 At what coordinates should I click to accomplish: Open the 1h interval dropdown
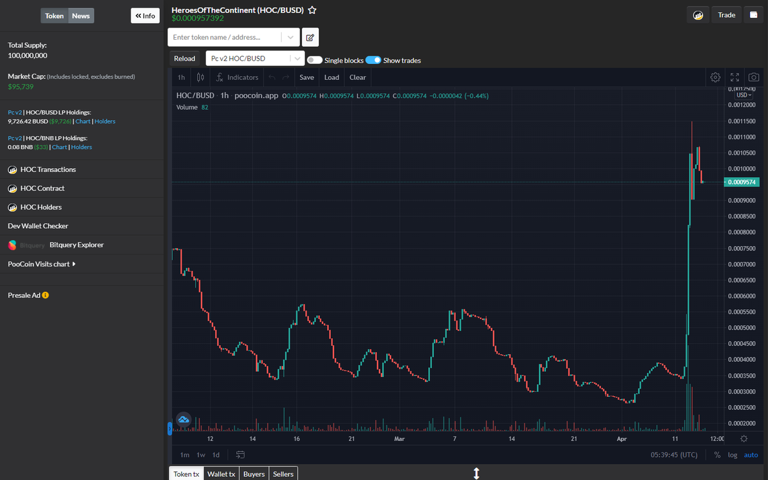coord(181,77)
